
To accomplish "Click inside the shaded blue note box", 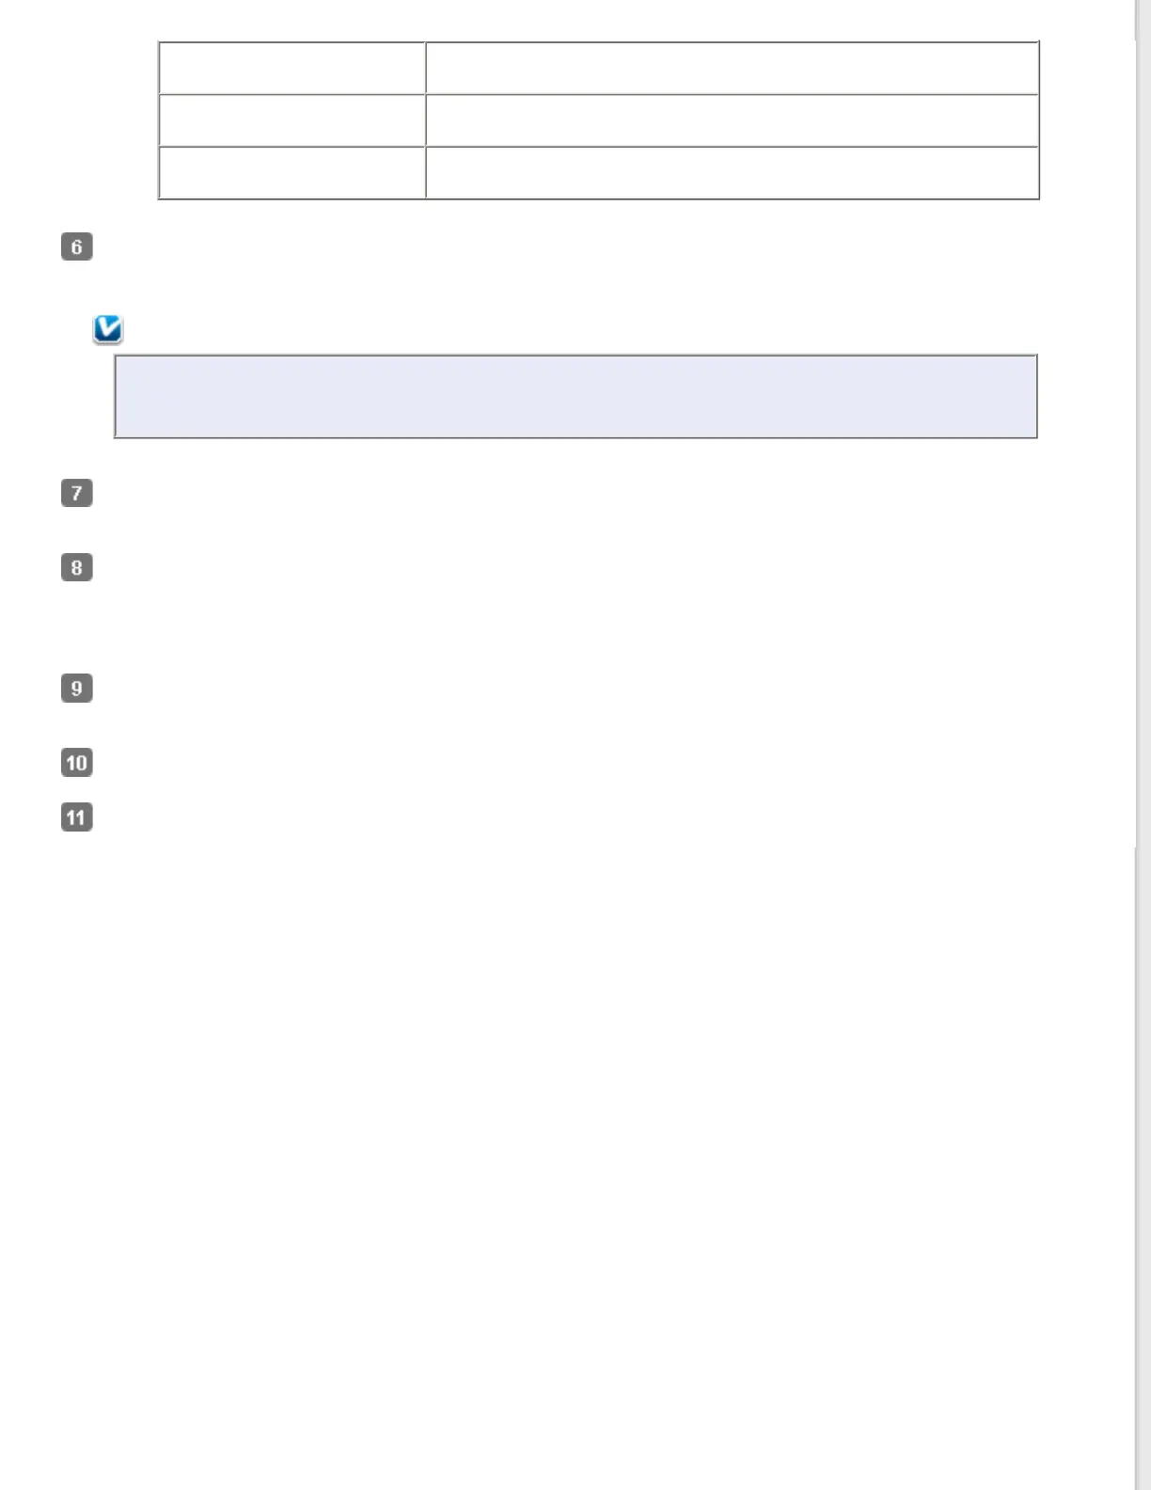I will tap(575, 396).
